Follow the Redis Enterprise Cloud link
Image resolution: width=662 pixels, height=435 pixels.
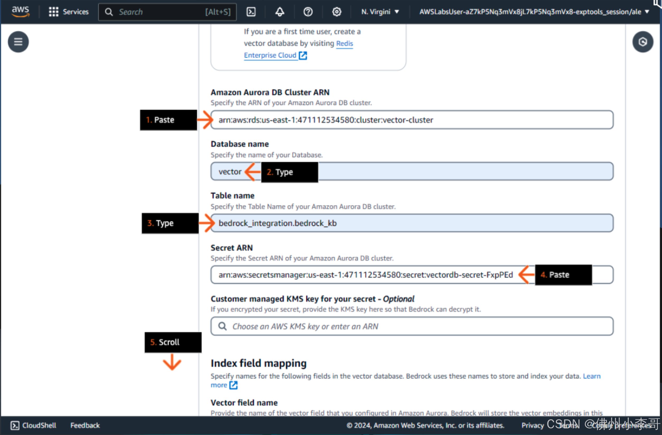(x=275, y=55)
